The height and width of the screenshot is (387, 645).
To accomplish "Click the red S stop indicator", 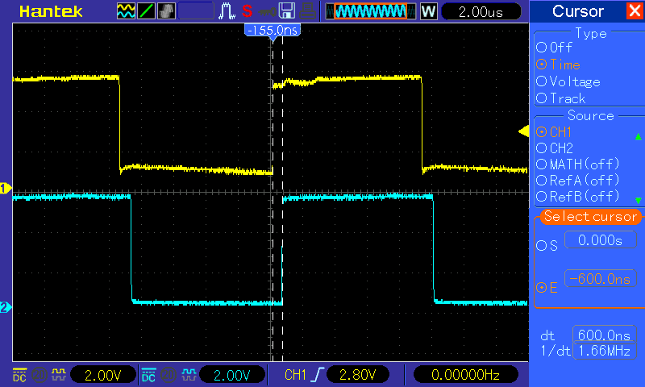I will click(247, 11).
